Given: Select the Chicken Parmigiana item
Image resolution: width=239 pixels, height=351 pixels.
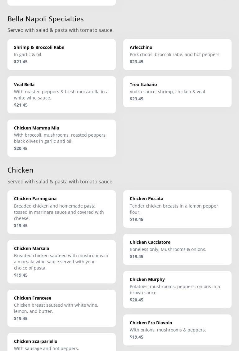Looking at the screenshot, I should coord(61,212).
